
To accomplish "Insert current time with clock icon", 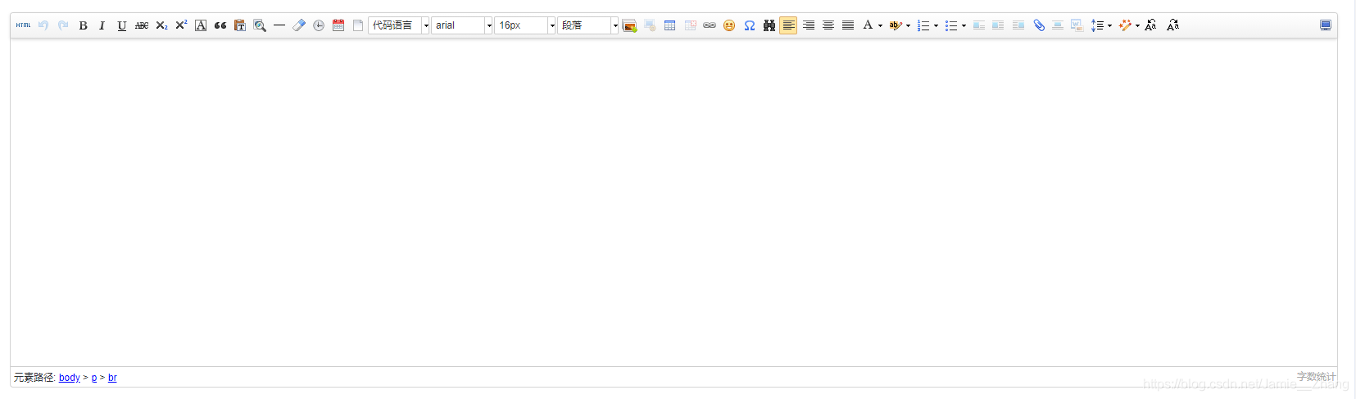I will click(319, 25).
